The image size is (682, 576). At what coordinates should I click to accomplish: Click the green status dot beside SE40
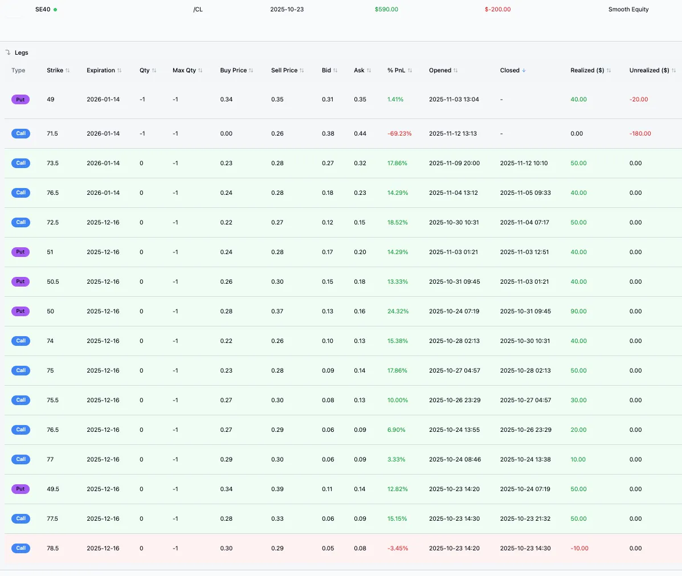[55, 10]
